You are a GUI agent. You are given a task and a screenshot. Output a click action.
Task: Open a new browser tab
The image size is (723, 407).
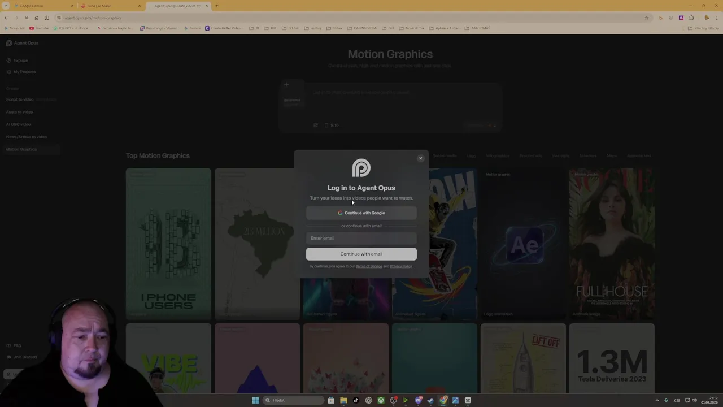(x=217, y=6)
